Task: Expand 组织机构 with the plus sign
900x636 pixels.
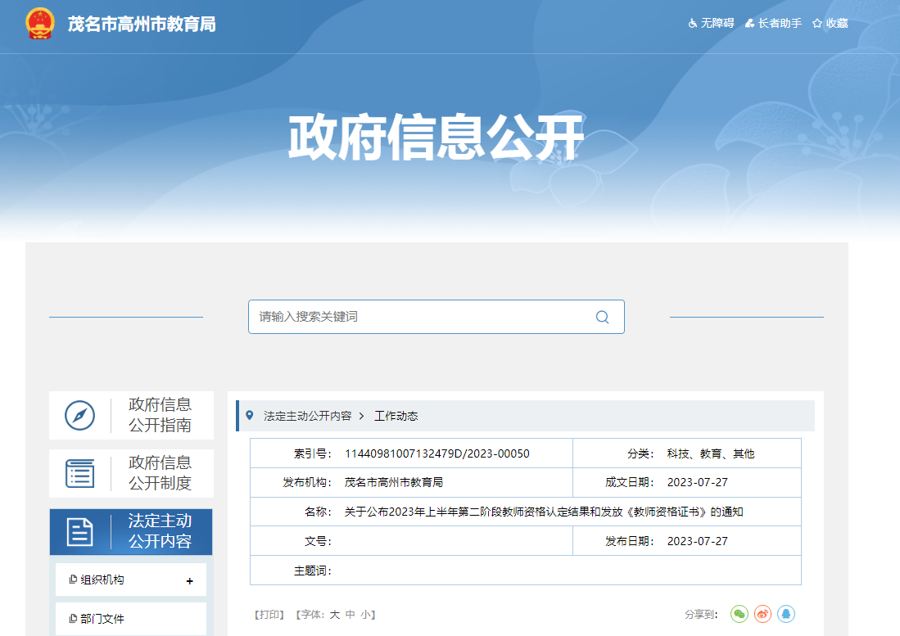Action: 190,581
